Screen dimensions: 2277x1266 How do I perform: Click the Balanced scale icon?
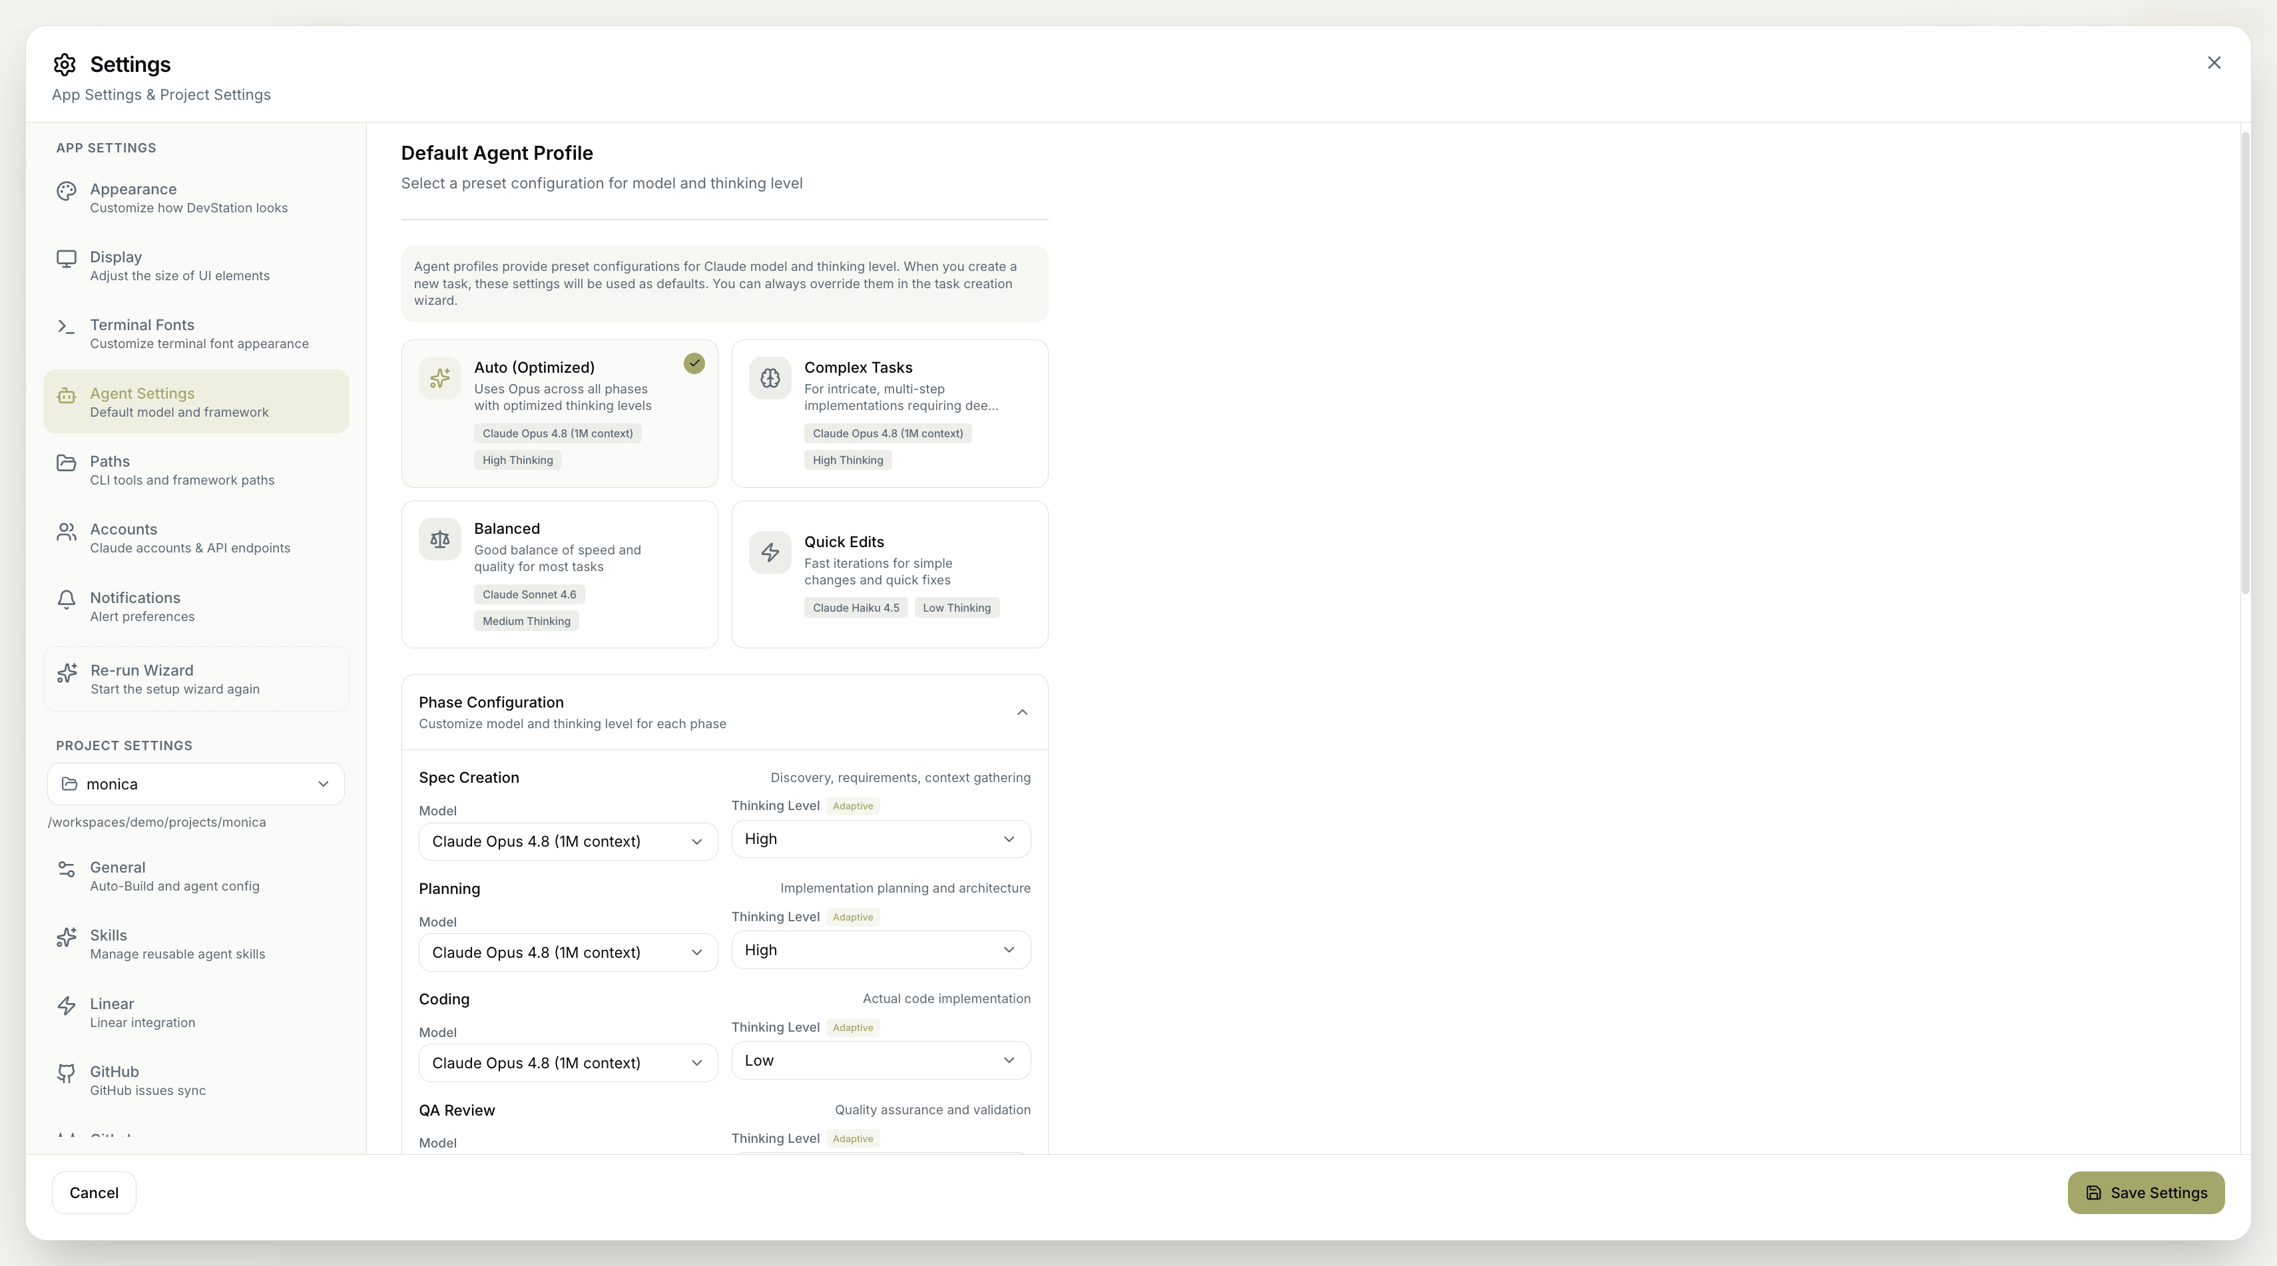pyautogui.click(x=440, y=539)
